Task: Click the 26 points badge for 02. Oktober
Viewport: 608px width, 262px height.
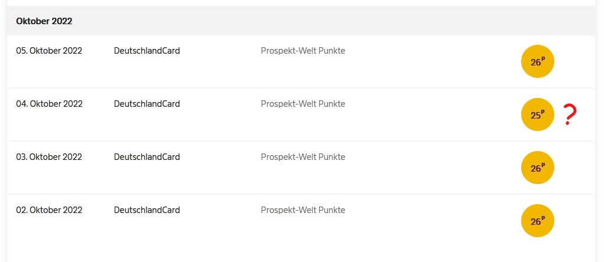Action: pyautogui.click(x=538, y=221)
